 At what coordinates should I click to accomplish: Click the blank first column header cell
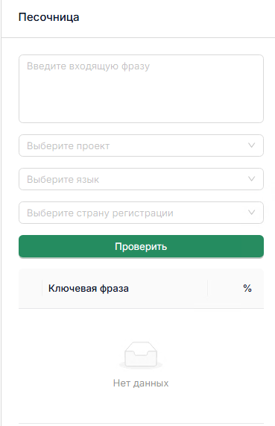[x=31, y=288]
